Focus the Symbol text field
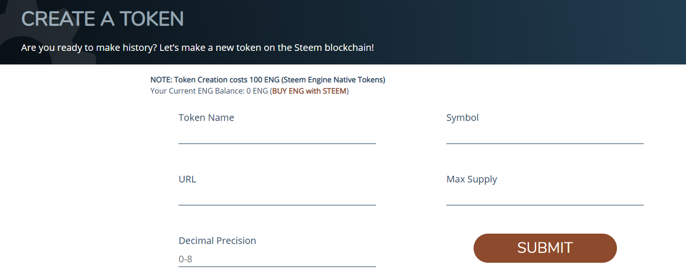686x276 pixels. (x=545, y=136)
